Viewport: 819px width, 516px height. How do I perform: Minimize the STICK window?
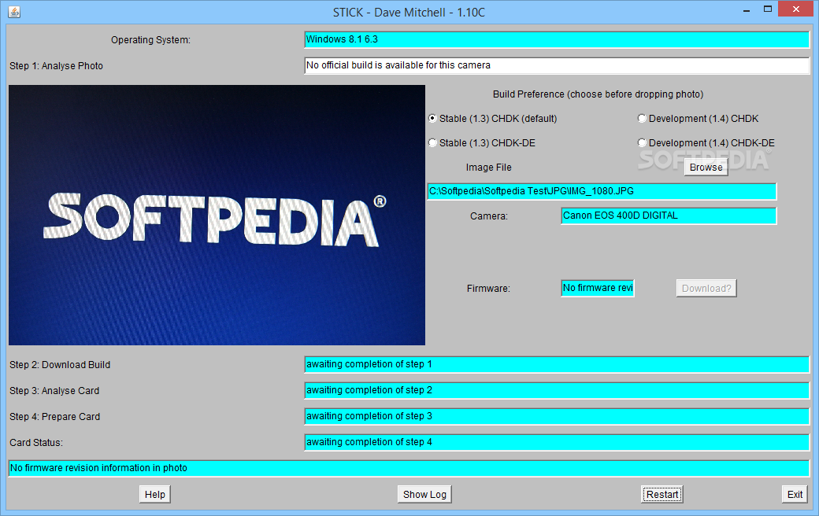click(x=747, y=9)
